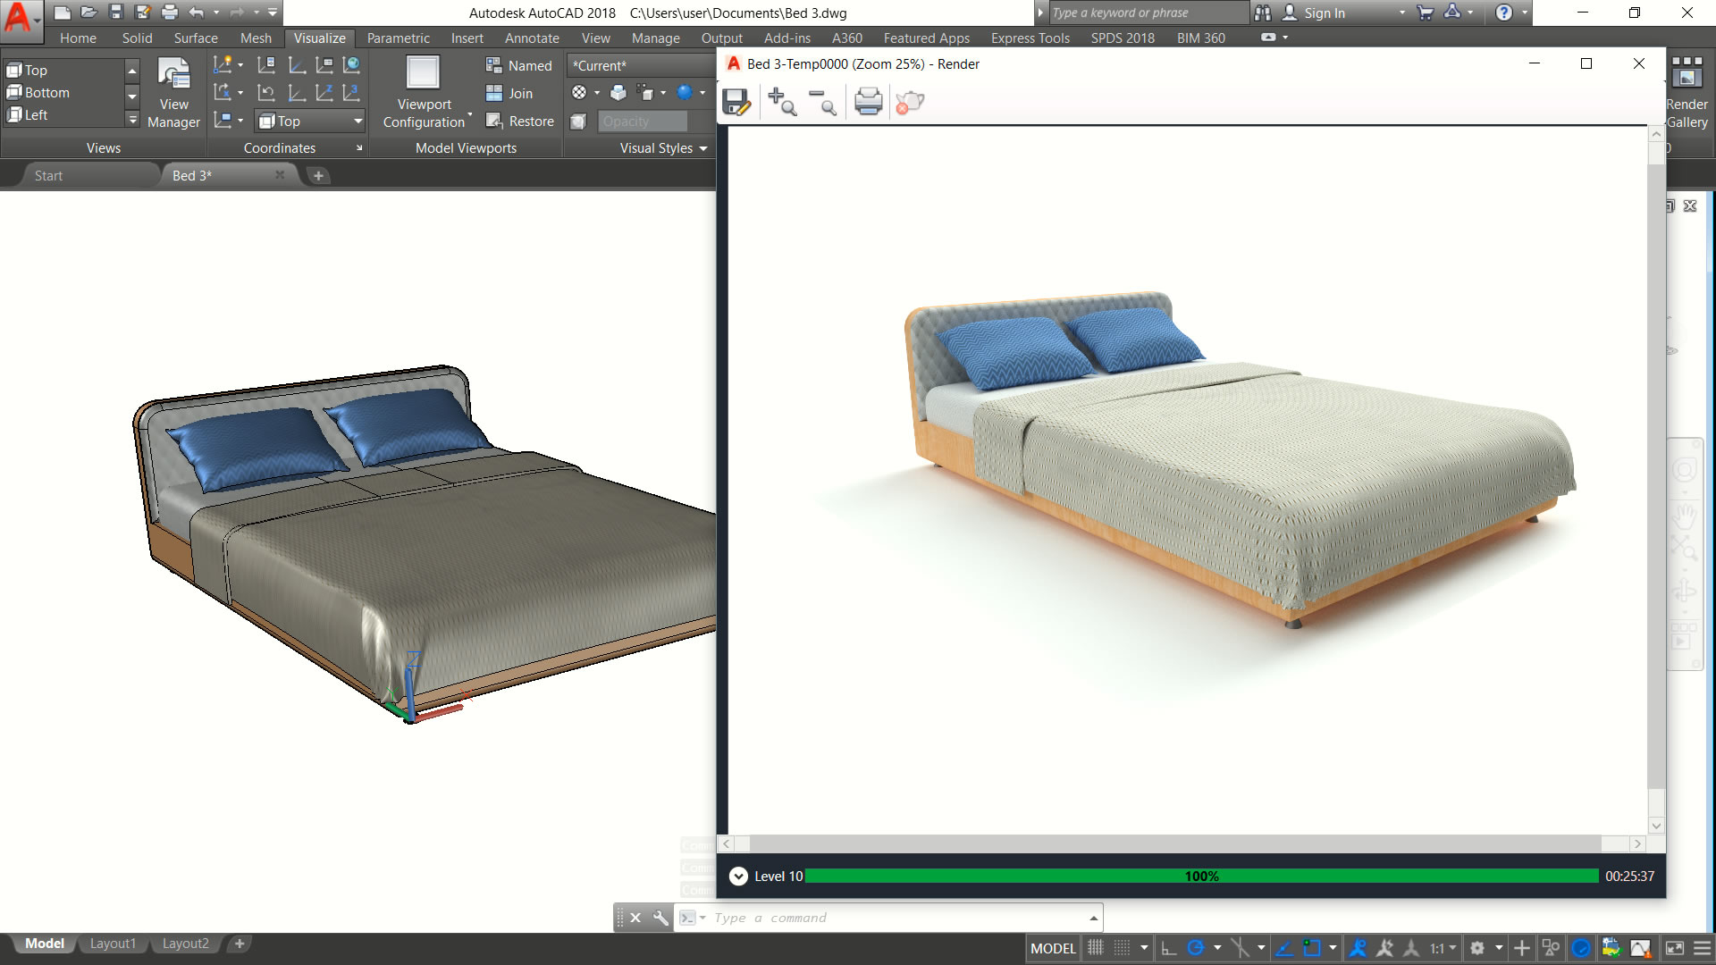Viewport: 1716px width, 965px height.
Task: Cancel rendering with the teapot icon
Action: pos(910,102)
